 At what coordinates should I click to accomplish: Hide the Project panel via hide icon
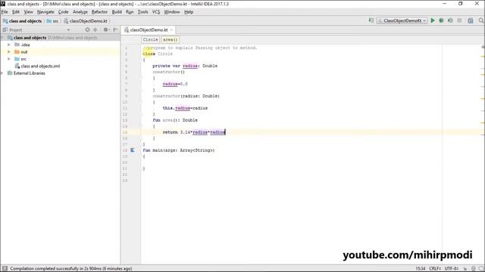point(115,30)
